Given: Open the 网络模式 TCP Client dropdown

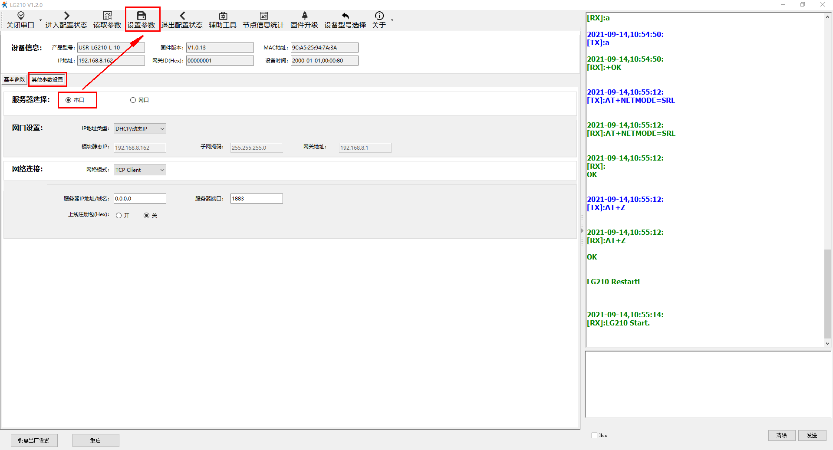Looking at the screenshot, I should click(140, 170).
